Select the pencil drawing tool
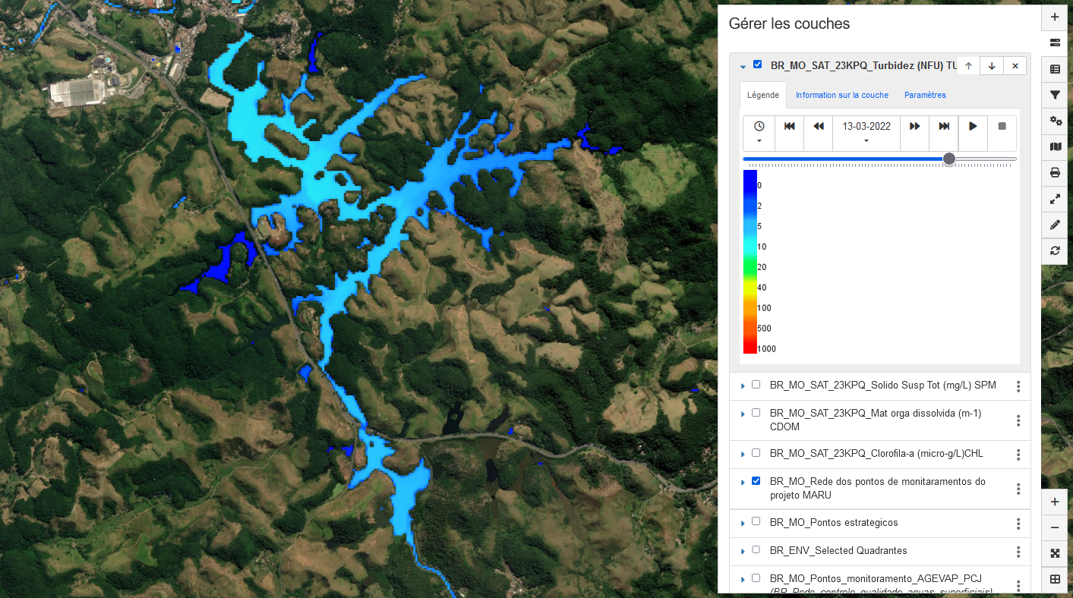 pos(1055,225)
